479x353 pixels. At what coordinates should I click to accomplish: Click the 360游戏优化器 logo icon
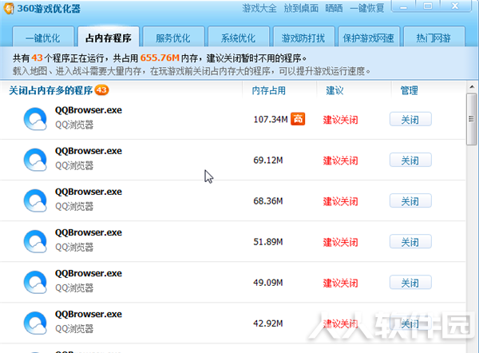click(x=9, y=8)
